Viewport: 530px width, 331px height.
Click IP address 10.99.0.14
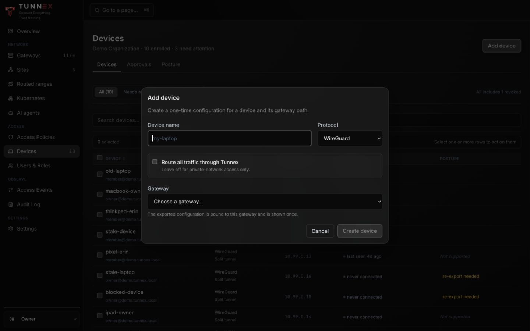[x=298, y=317]
